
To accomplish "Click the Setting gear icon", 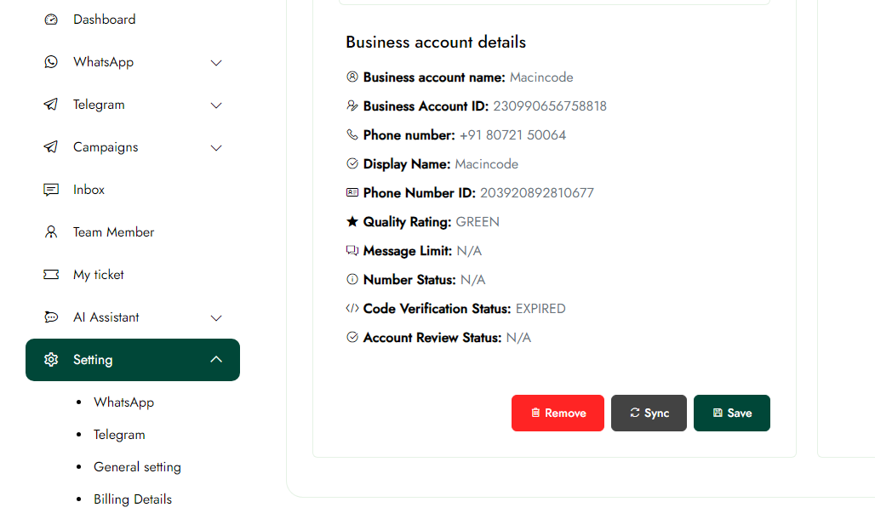I will click(51, 360).
